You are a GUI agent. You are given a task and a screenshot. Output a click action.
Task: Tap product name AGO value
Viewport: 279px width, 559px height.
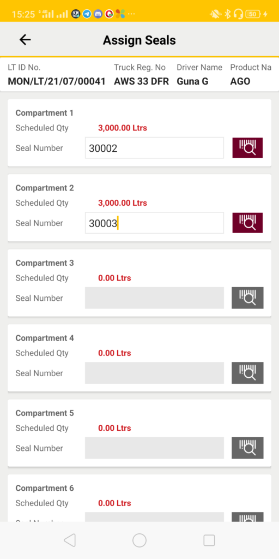tap(240, 81)
